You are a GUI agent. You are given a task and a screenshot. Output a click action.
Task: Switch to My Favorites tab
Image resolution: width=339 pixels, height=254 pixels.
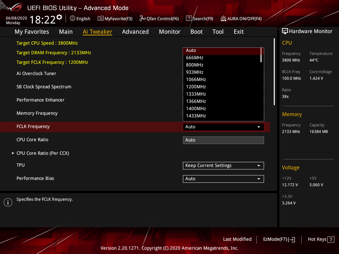[32, 32]
